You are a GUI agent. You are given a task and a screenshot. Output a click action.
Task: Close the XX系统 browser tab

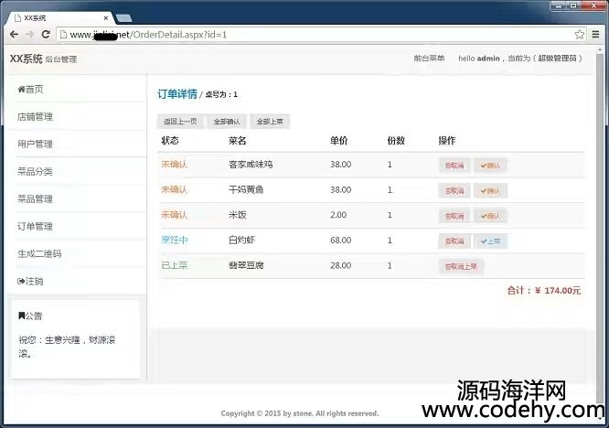(x=107, y=17)
